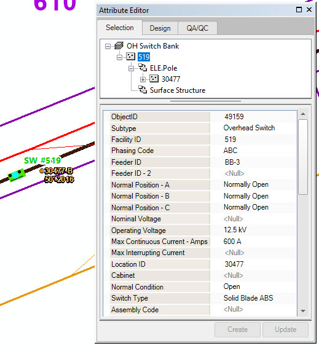Click the feature icon beside 519
The height and width of the screenshot is (351, 319).
coord(130,57)
